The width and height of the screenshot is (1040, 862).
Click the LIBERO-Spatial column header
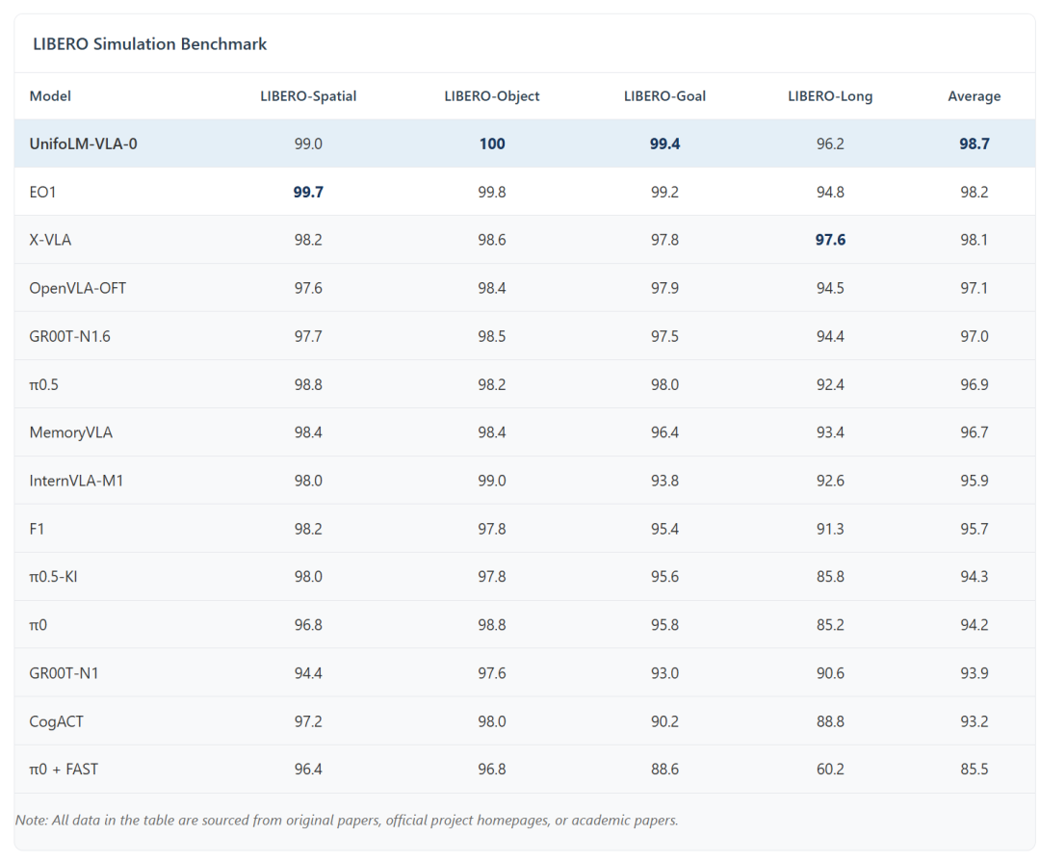(x=308, y=96)
